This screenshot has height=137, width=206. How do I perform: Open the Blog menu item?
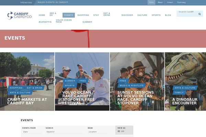[168, 15]
